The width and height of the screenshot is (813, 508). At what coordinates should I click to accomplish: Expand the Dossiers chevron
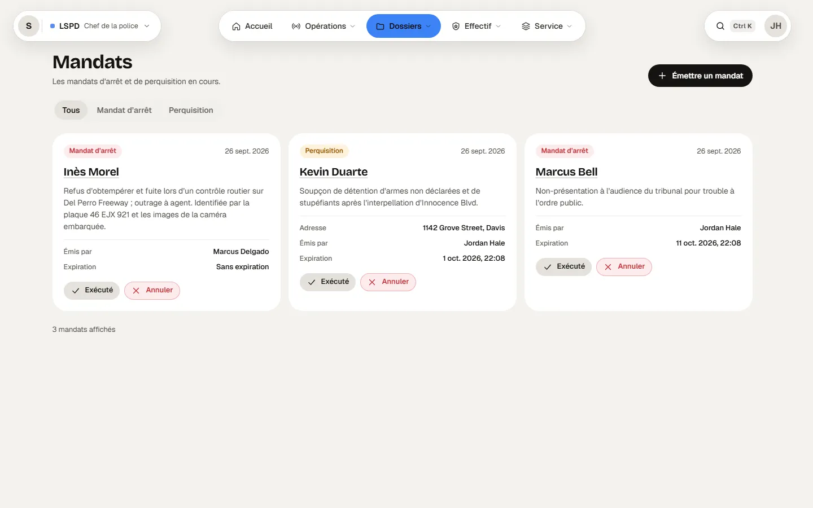(429, 27)
